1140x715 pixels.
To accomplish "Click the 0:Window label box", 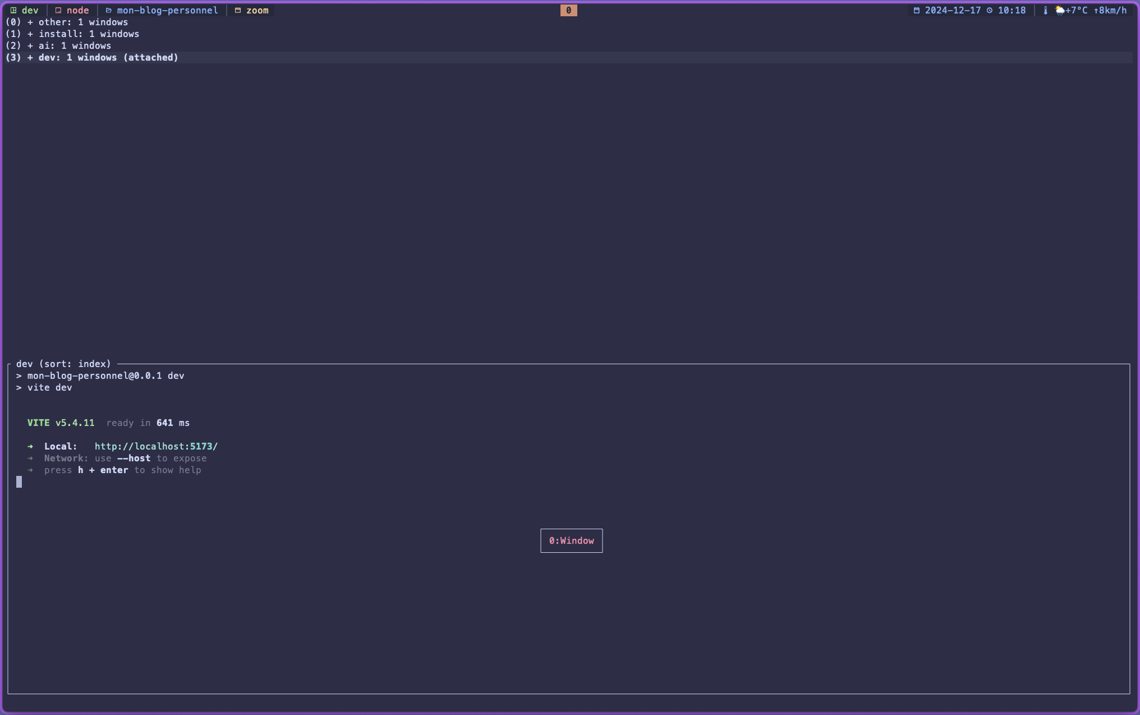I will (571, 540).
